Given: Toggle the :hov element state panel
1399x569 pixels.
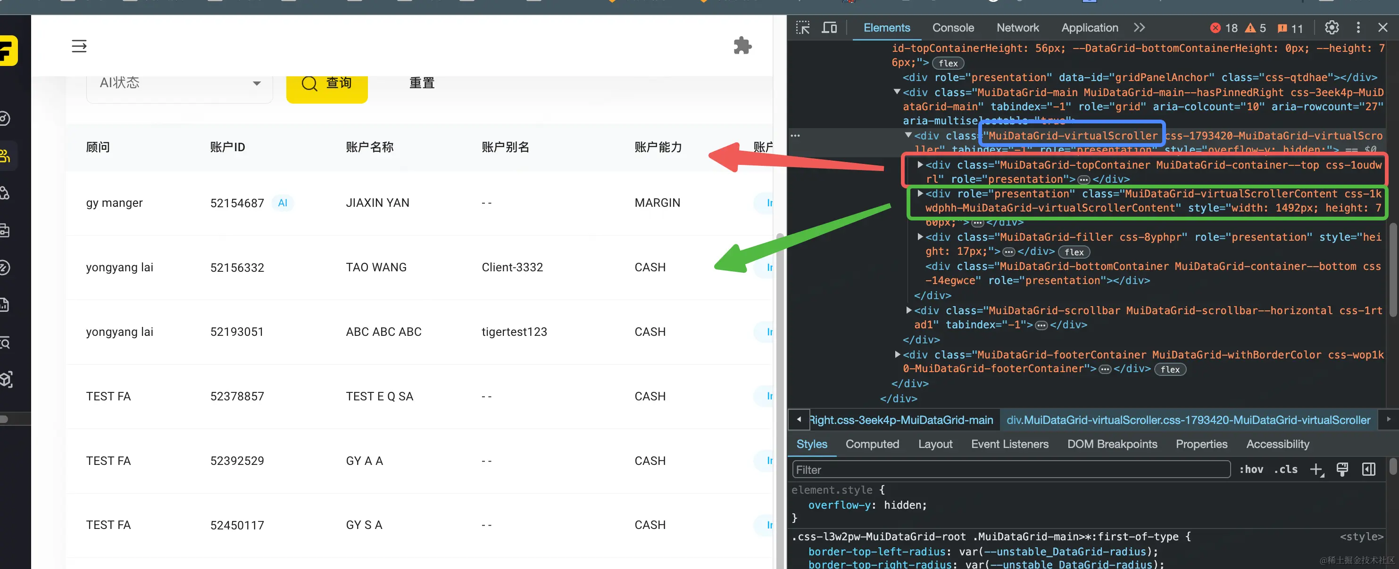Looking at the screenshot, I should click(x=1251, y=470).
